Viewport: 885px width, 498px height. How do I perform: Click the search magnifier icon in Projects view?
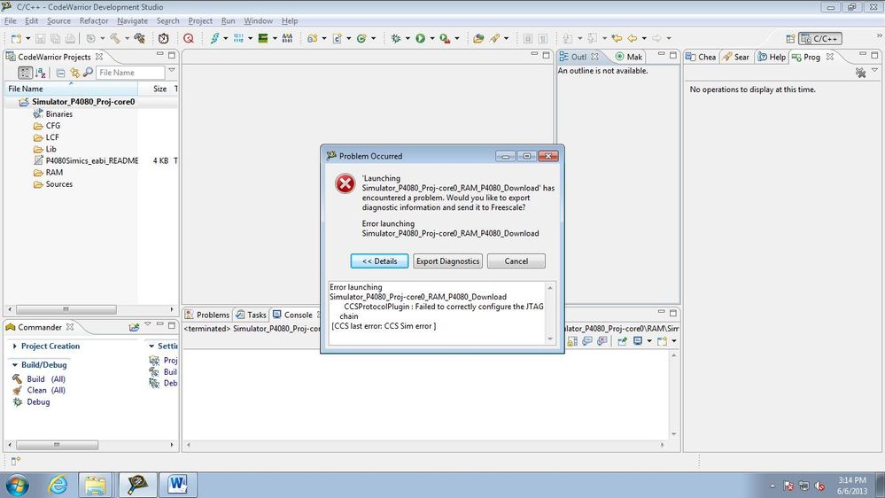point(88,73)
